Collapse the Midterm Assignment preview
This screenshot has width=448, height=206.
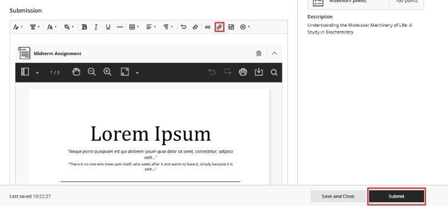tap(274, 53)
